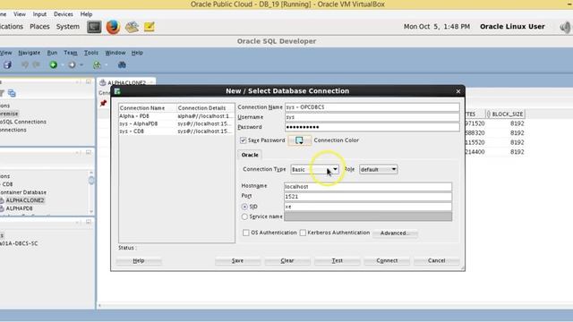Click the Connect button
The image size is (573, 322).
387,260
